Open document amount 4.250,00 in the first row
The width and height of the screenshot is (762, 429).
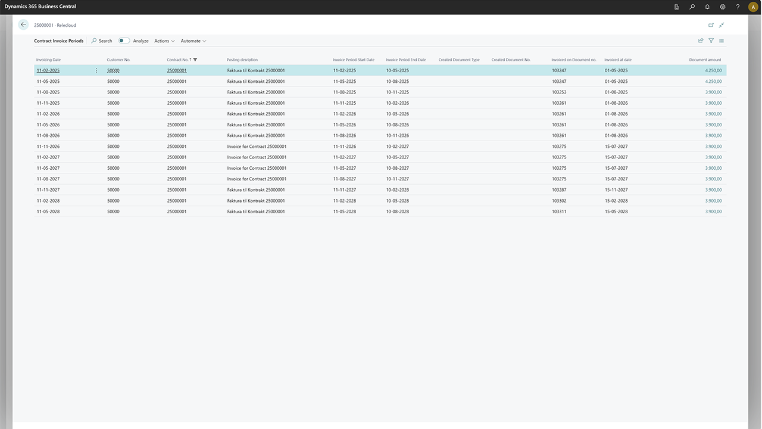click(x=713, y=70)
